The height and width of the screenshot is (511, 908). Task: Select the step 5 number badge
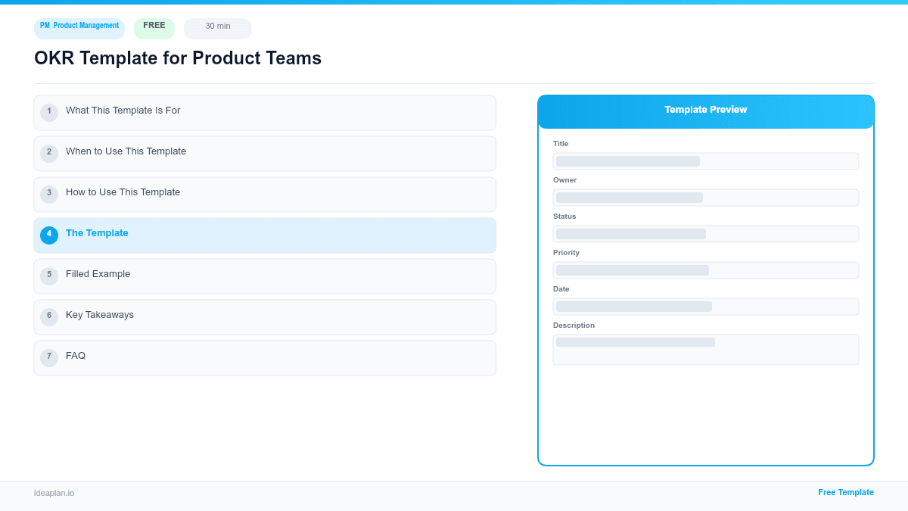[x=49, y=276]
